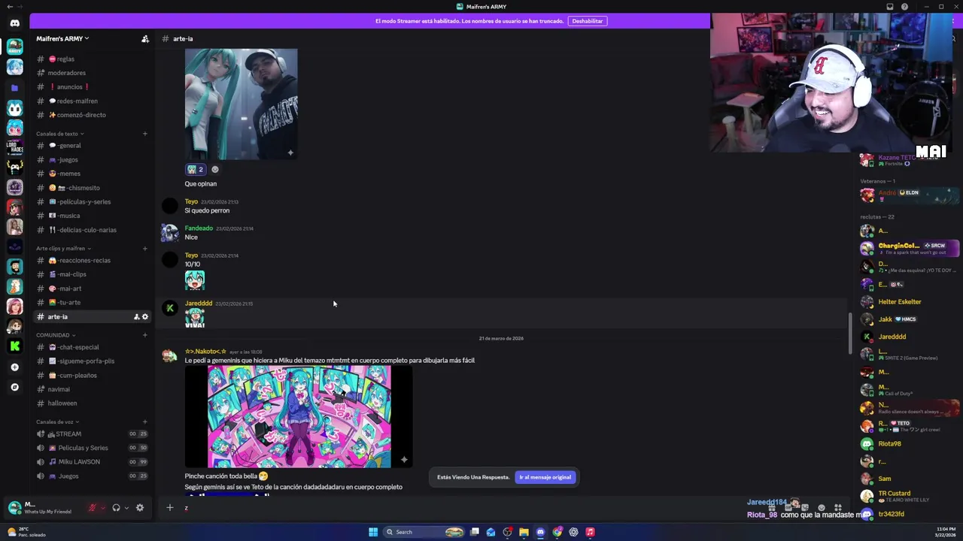Screen dimensions: 963x541
Task: Collapse Arte clips y maifren category
Action: coord(63,249)
